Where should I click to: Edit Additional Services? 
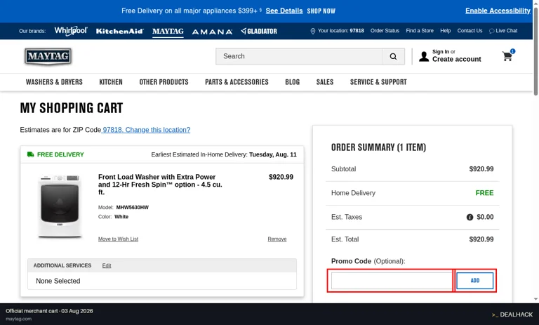click(107, 265)
